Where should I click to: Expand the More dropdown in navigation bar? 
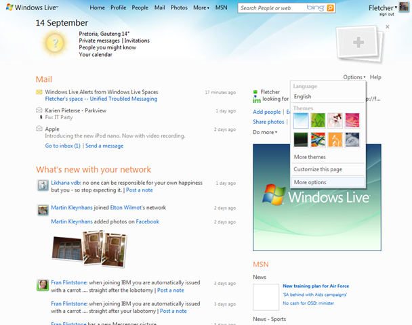tap(201, 7)
